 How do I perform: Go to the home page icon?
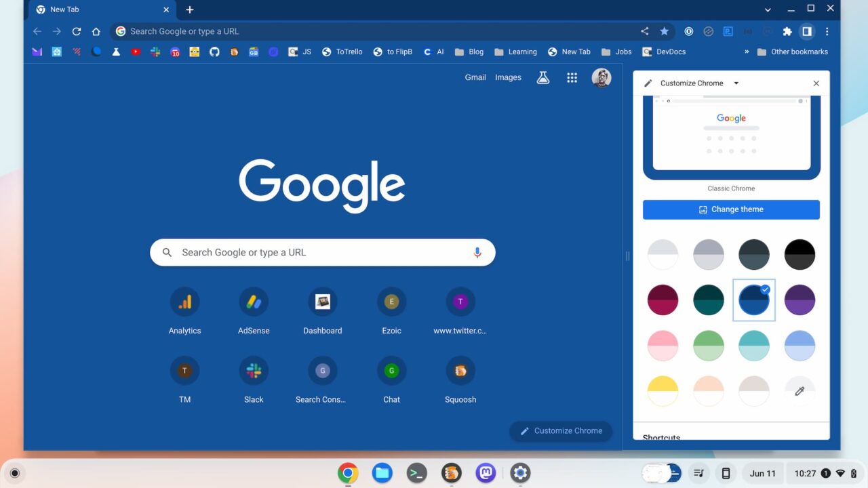(x=96, y=31)
